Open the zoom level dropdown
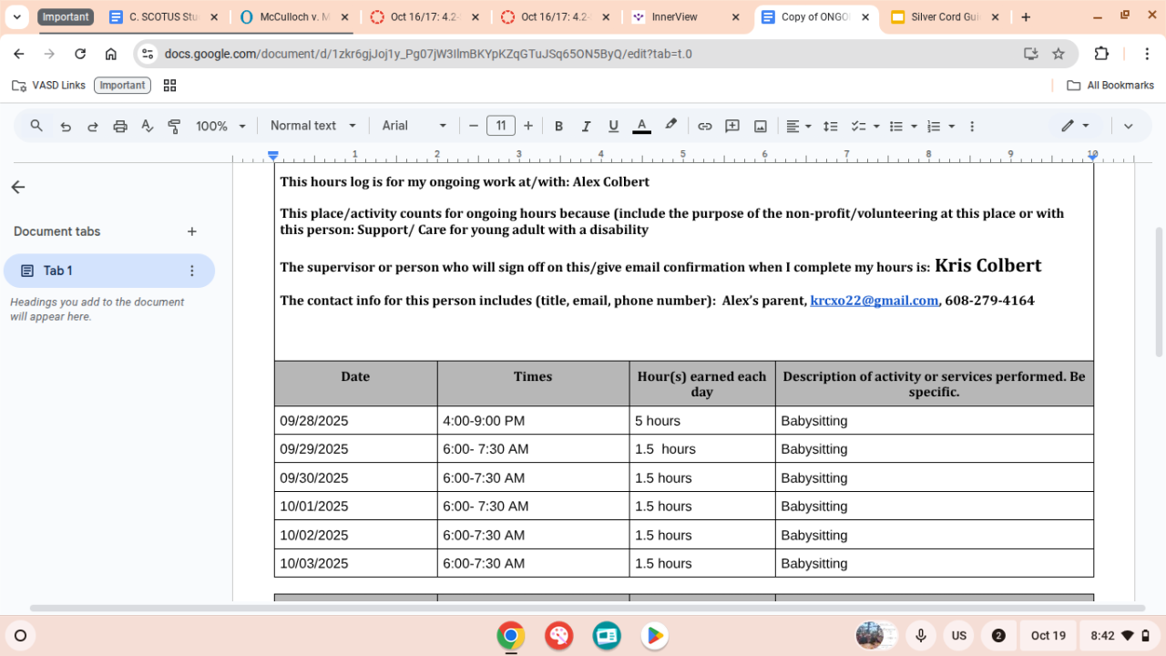 tap(221, 126)
